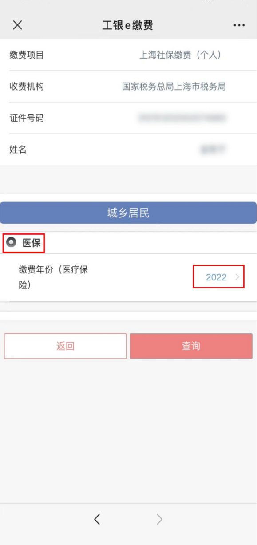Tap the 收费机构 row label
This screenshot has width=257, height=545.
pyautogui.click(x=27, y=87)
